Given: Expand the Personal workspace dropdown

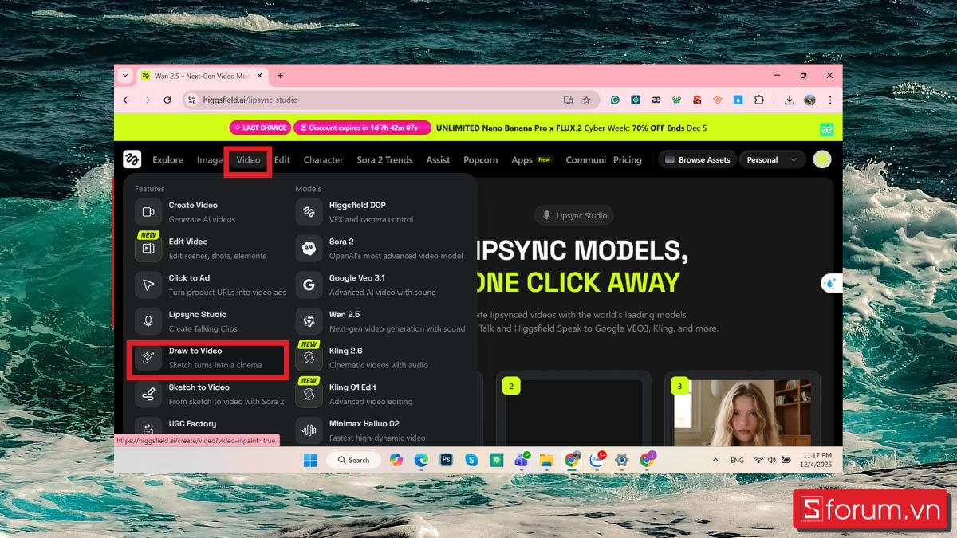Looking at the screenshot, I should 772,159.
